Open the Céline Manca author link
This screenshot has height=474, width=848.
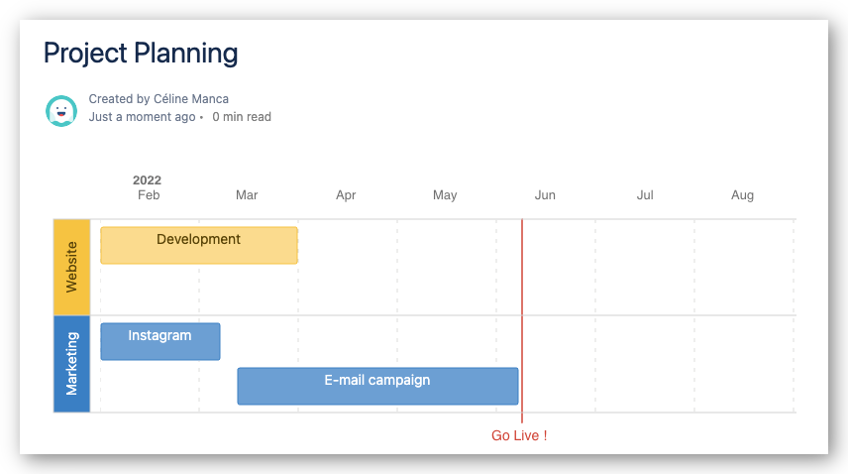coord(191,99)
